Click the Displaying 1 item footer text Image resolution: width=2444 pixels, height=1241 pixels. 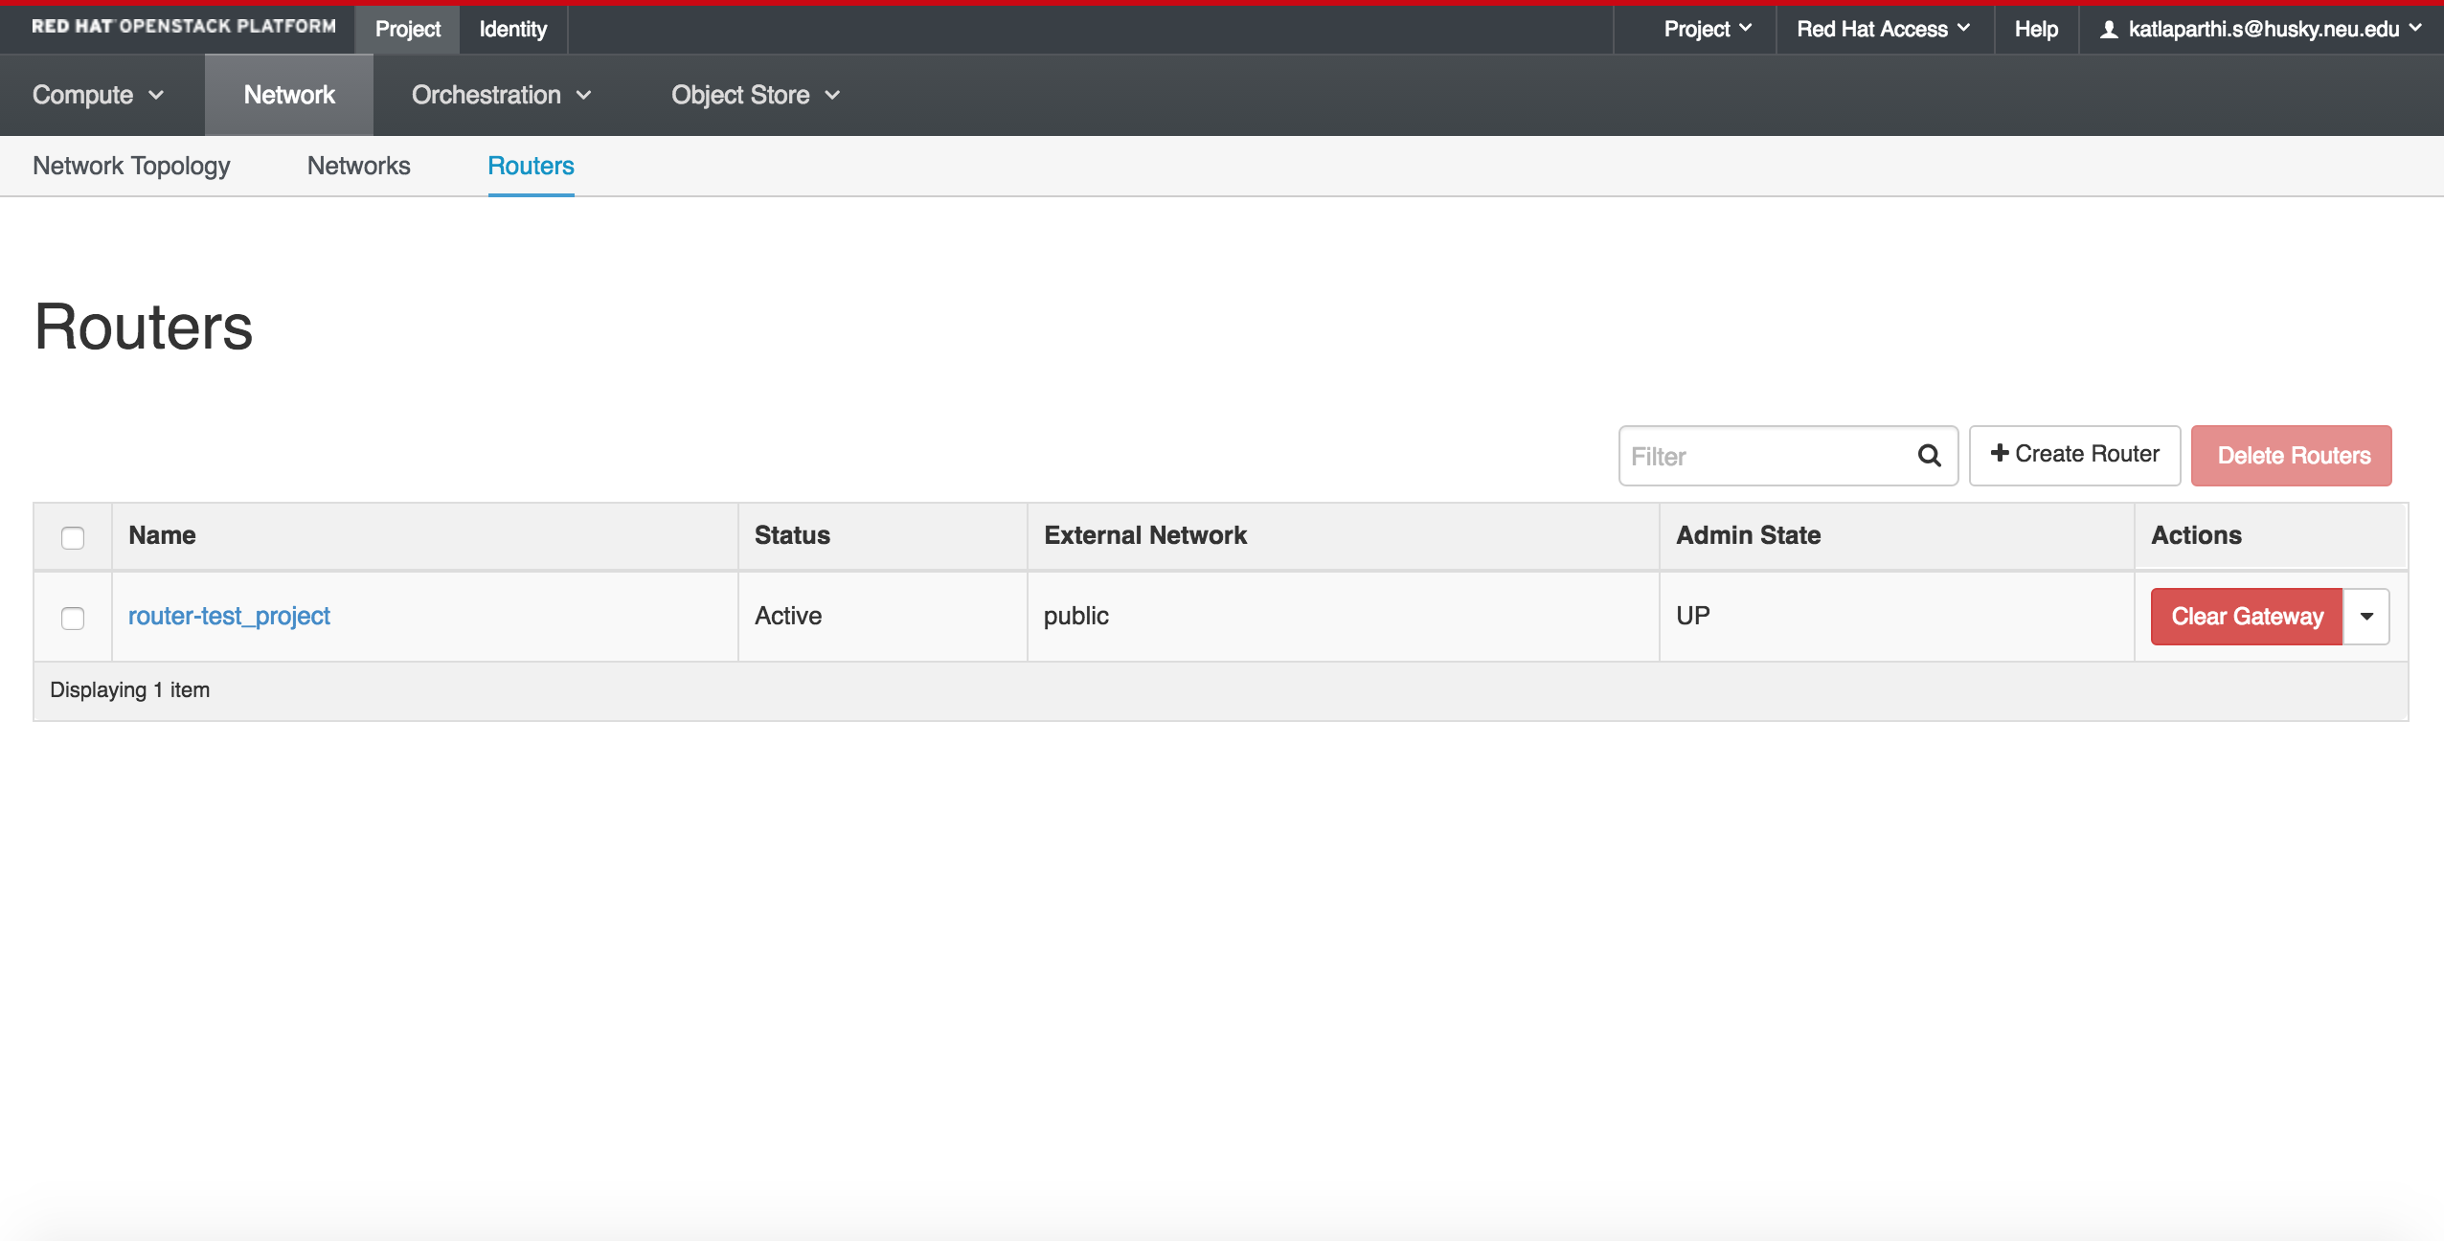point(129,690)
